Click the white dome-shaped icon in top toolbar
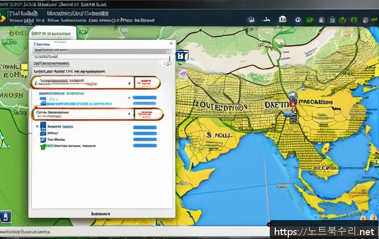 [283, 19]
